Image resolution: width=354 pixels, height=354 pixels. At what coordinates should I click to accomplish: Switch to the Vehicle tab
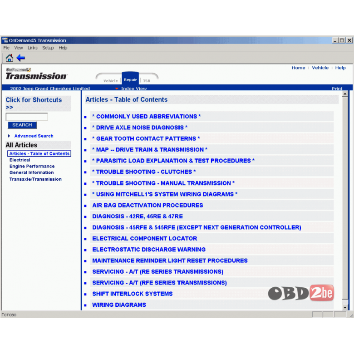(110, 81)
